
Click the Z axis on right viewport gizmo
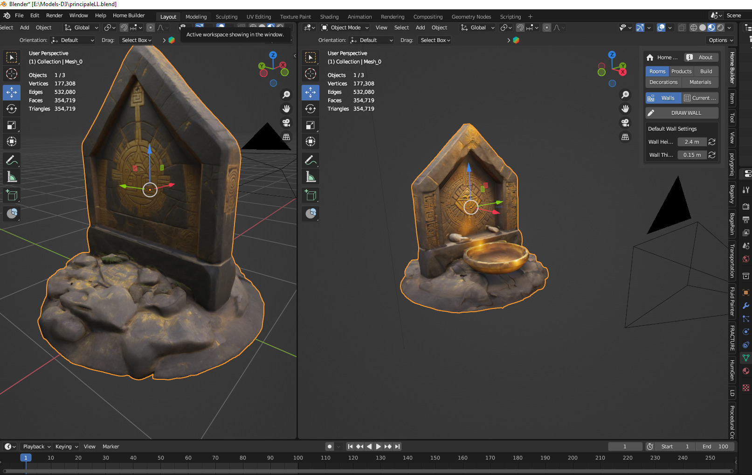[x=612, y=55]
